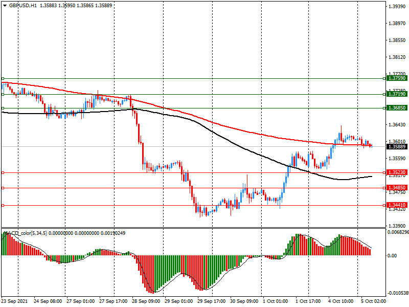
Task: Click the 23 Sep 2021 date label
Action: (x=14, y=301)
